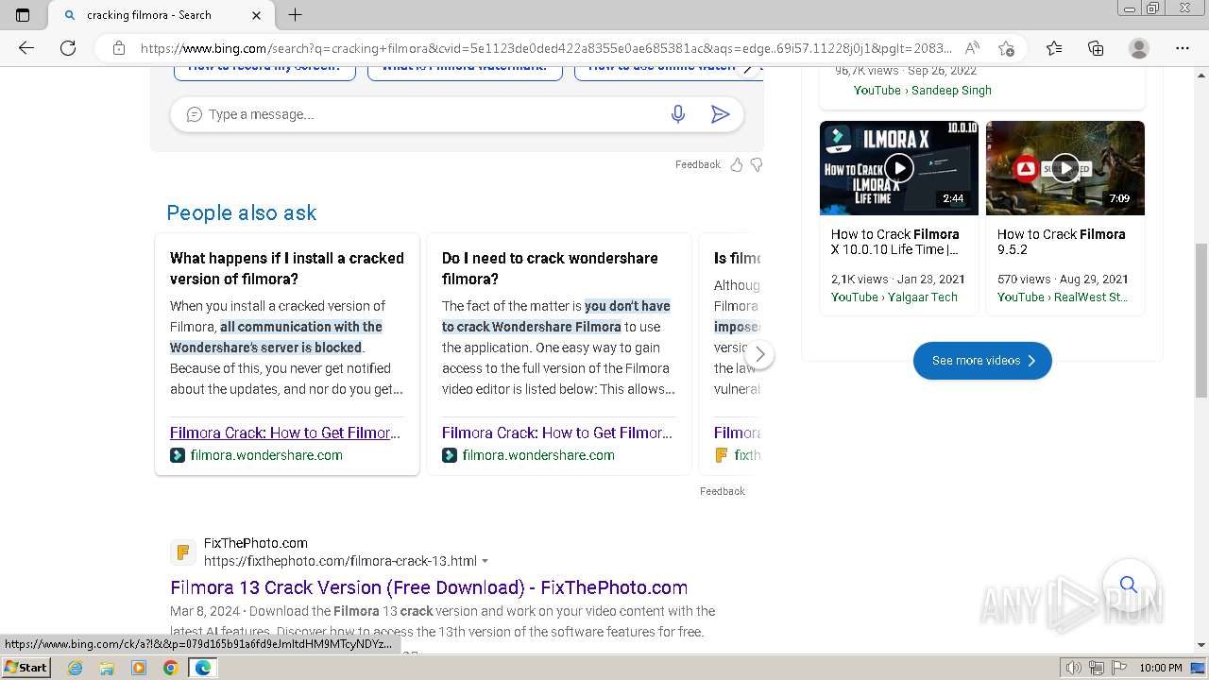Close the cracking filmora tab

[x=257, y=15]
